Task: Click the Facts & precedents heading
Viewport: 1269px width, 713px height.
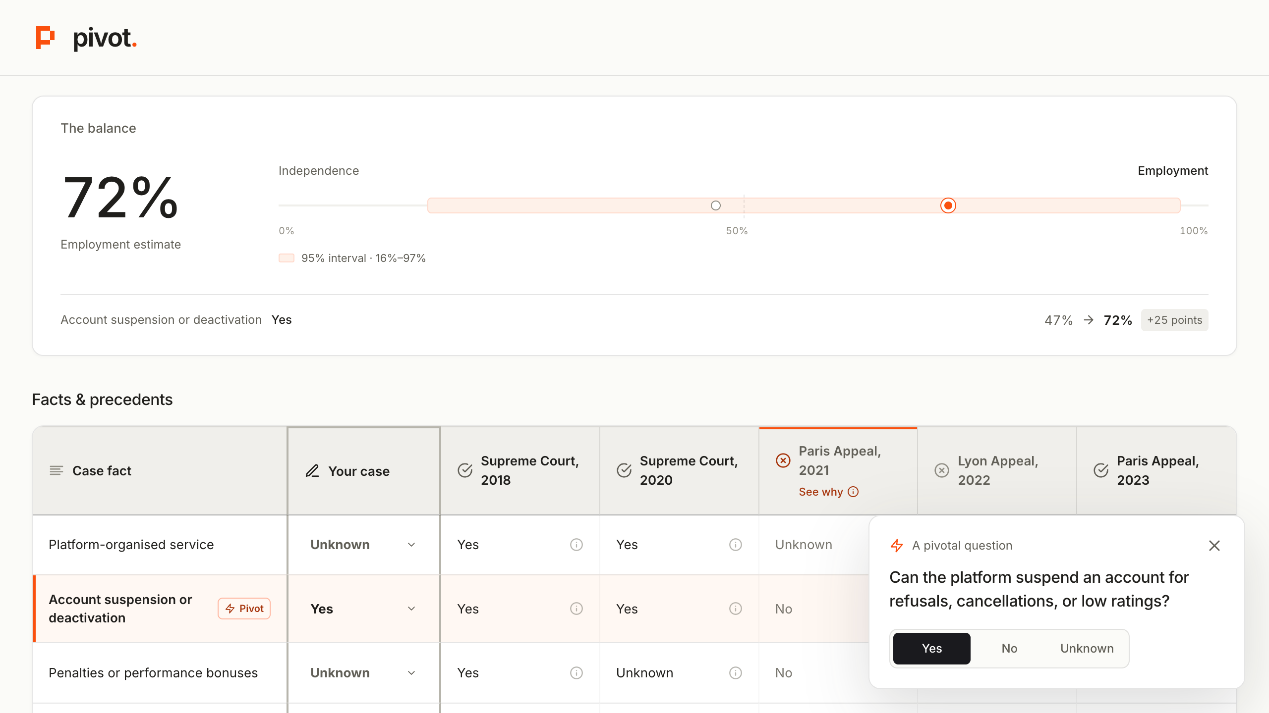Action: (102, 400)
